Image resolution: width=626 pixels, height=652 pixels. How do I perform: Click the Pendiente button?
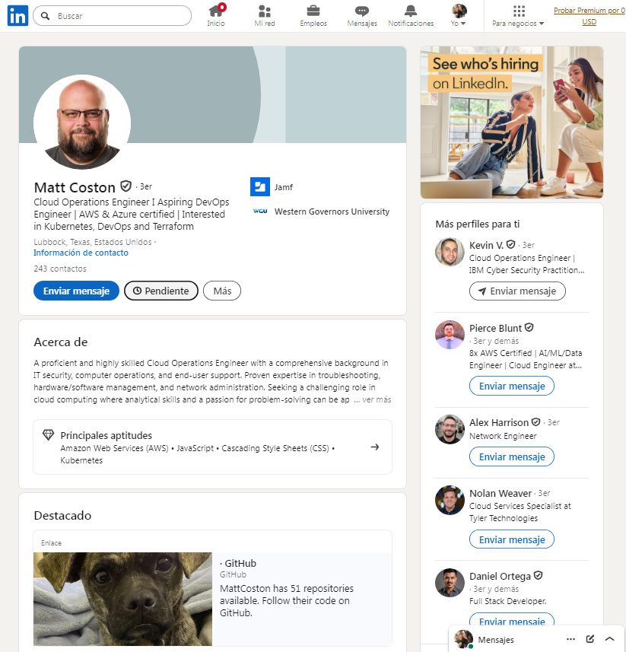coord(161,291)
